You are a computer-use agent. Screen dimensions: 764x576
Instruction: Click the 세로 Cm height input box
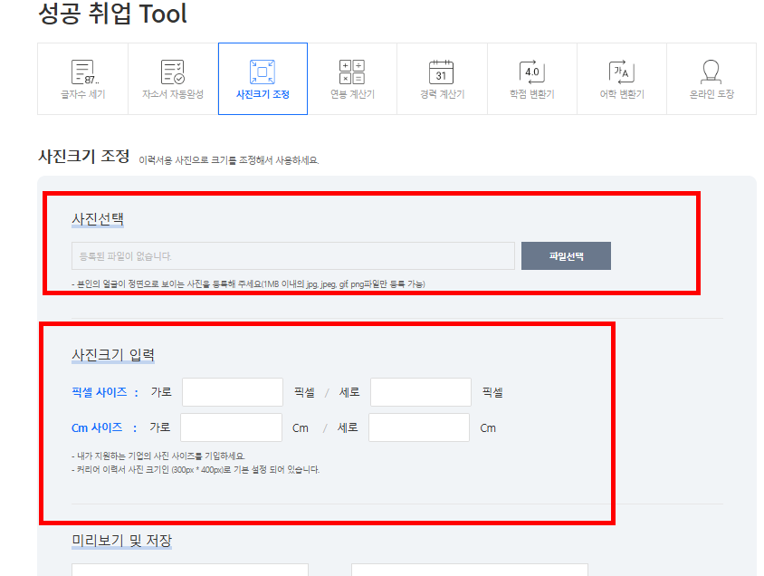coord(419,427)
